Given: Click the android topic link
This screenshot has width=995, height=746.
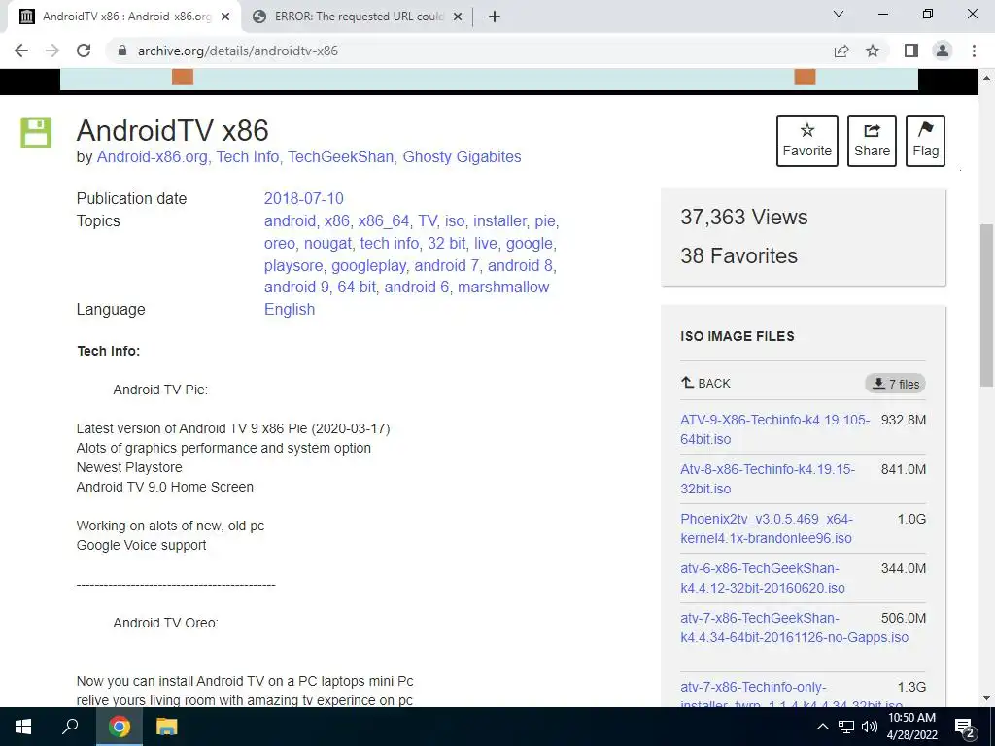Looking at the screenshot, I should [290, 220].
